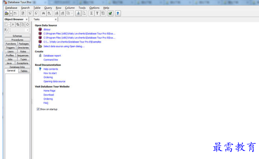259x159 pixels.
Task: Toggle the Show on startup checkbox
Action: [38, 109]
